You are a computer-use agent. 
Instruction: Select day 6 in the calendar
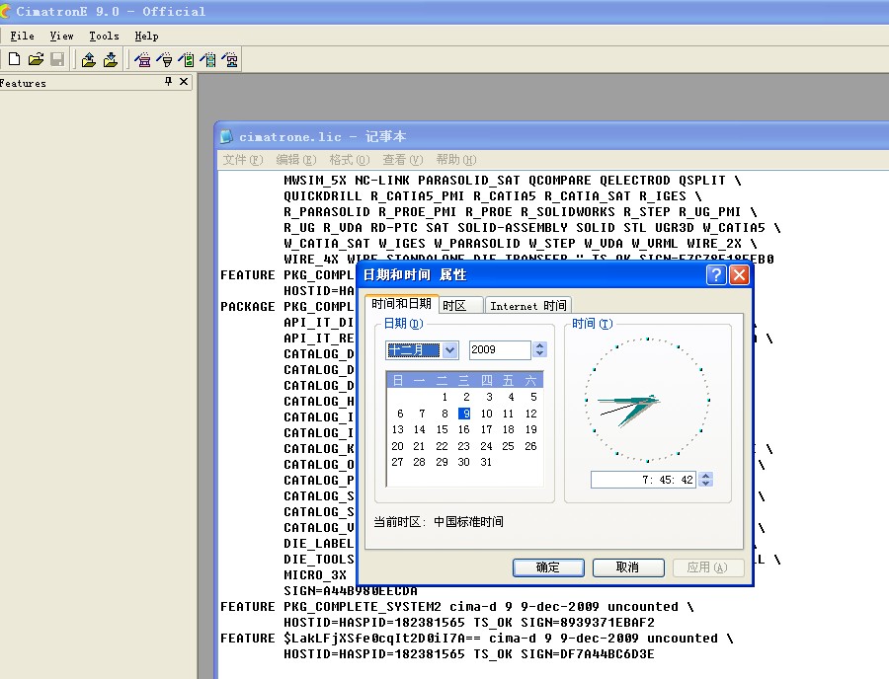pos(400,414)
